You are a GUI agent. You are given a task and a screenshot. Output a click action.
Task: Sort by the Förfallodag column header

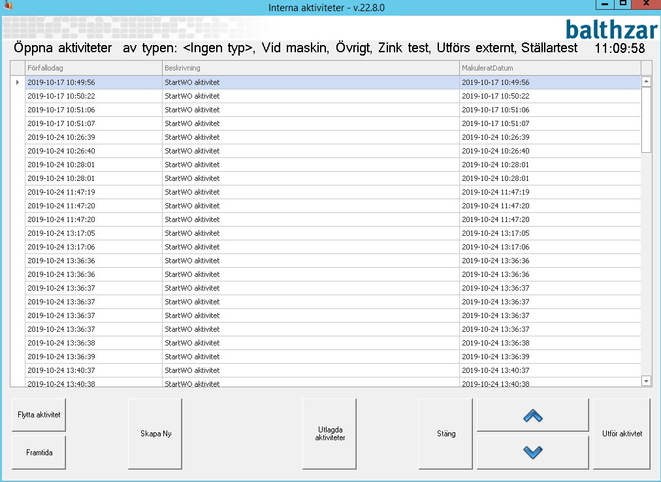coord(93,68)
